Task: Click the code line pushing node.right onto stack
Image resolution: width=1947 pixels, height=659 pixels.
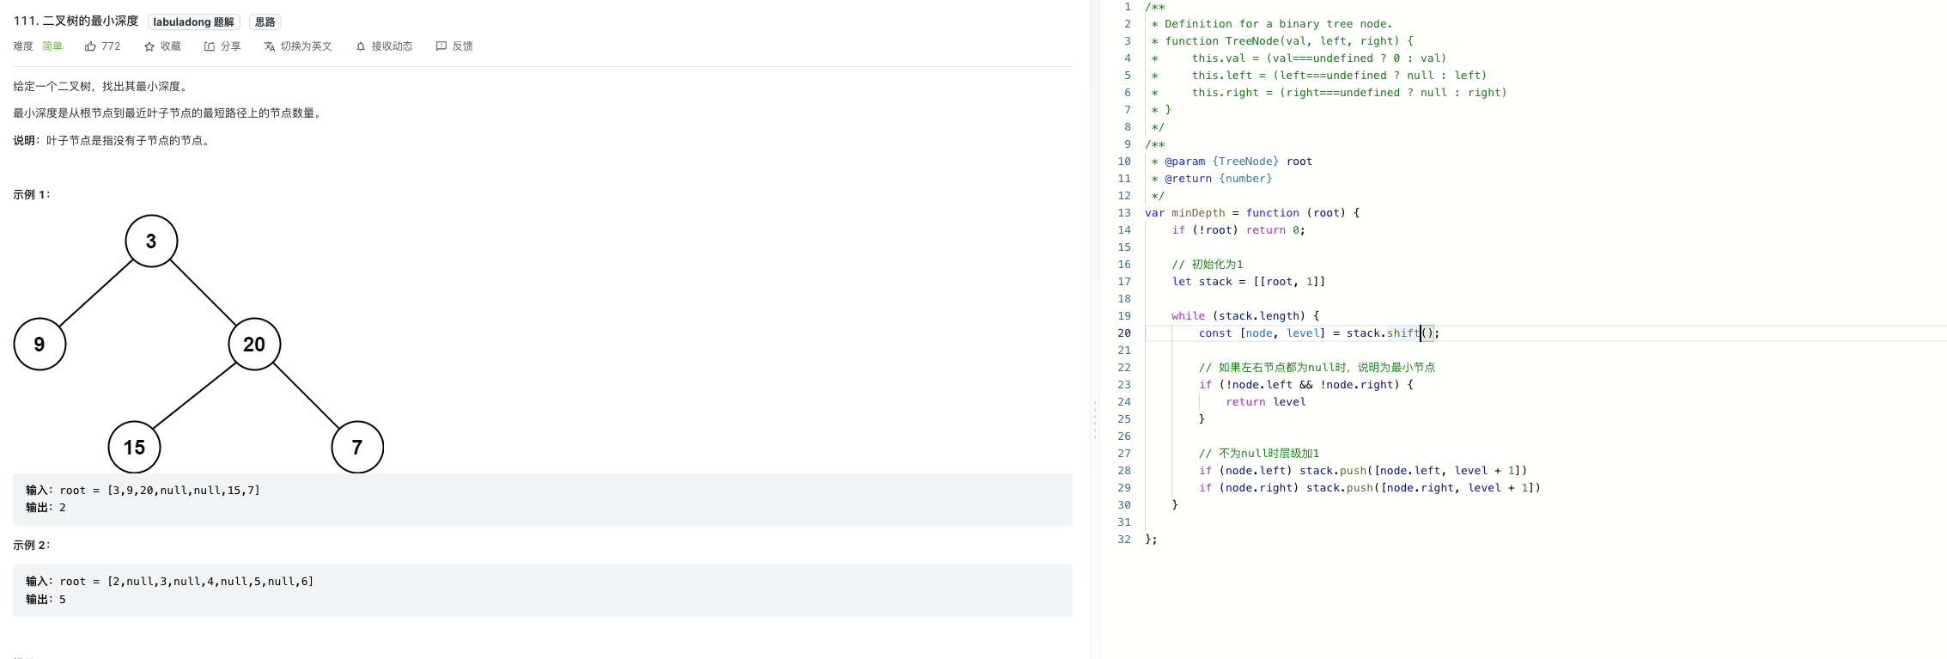Action: click(1370, 488)
